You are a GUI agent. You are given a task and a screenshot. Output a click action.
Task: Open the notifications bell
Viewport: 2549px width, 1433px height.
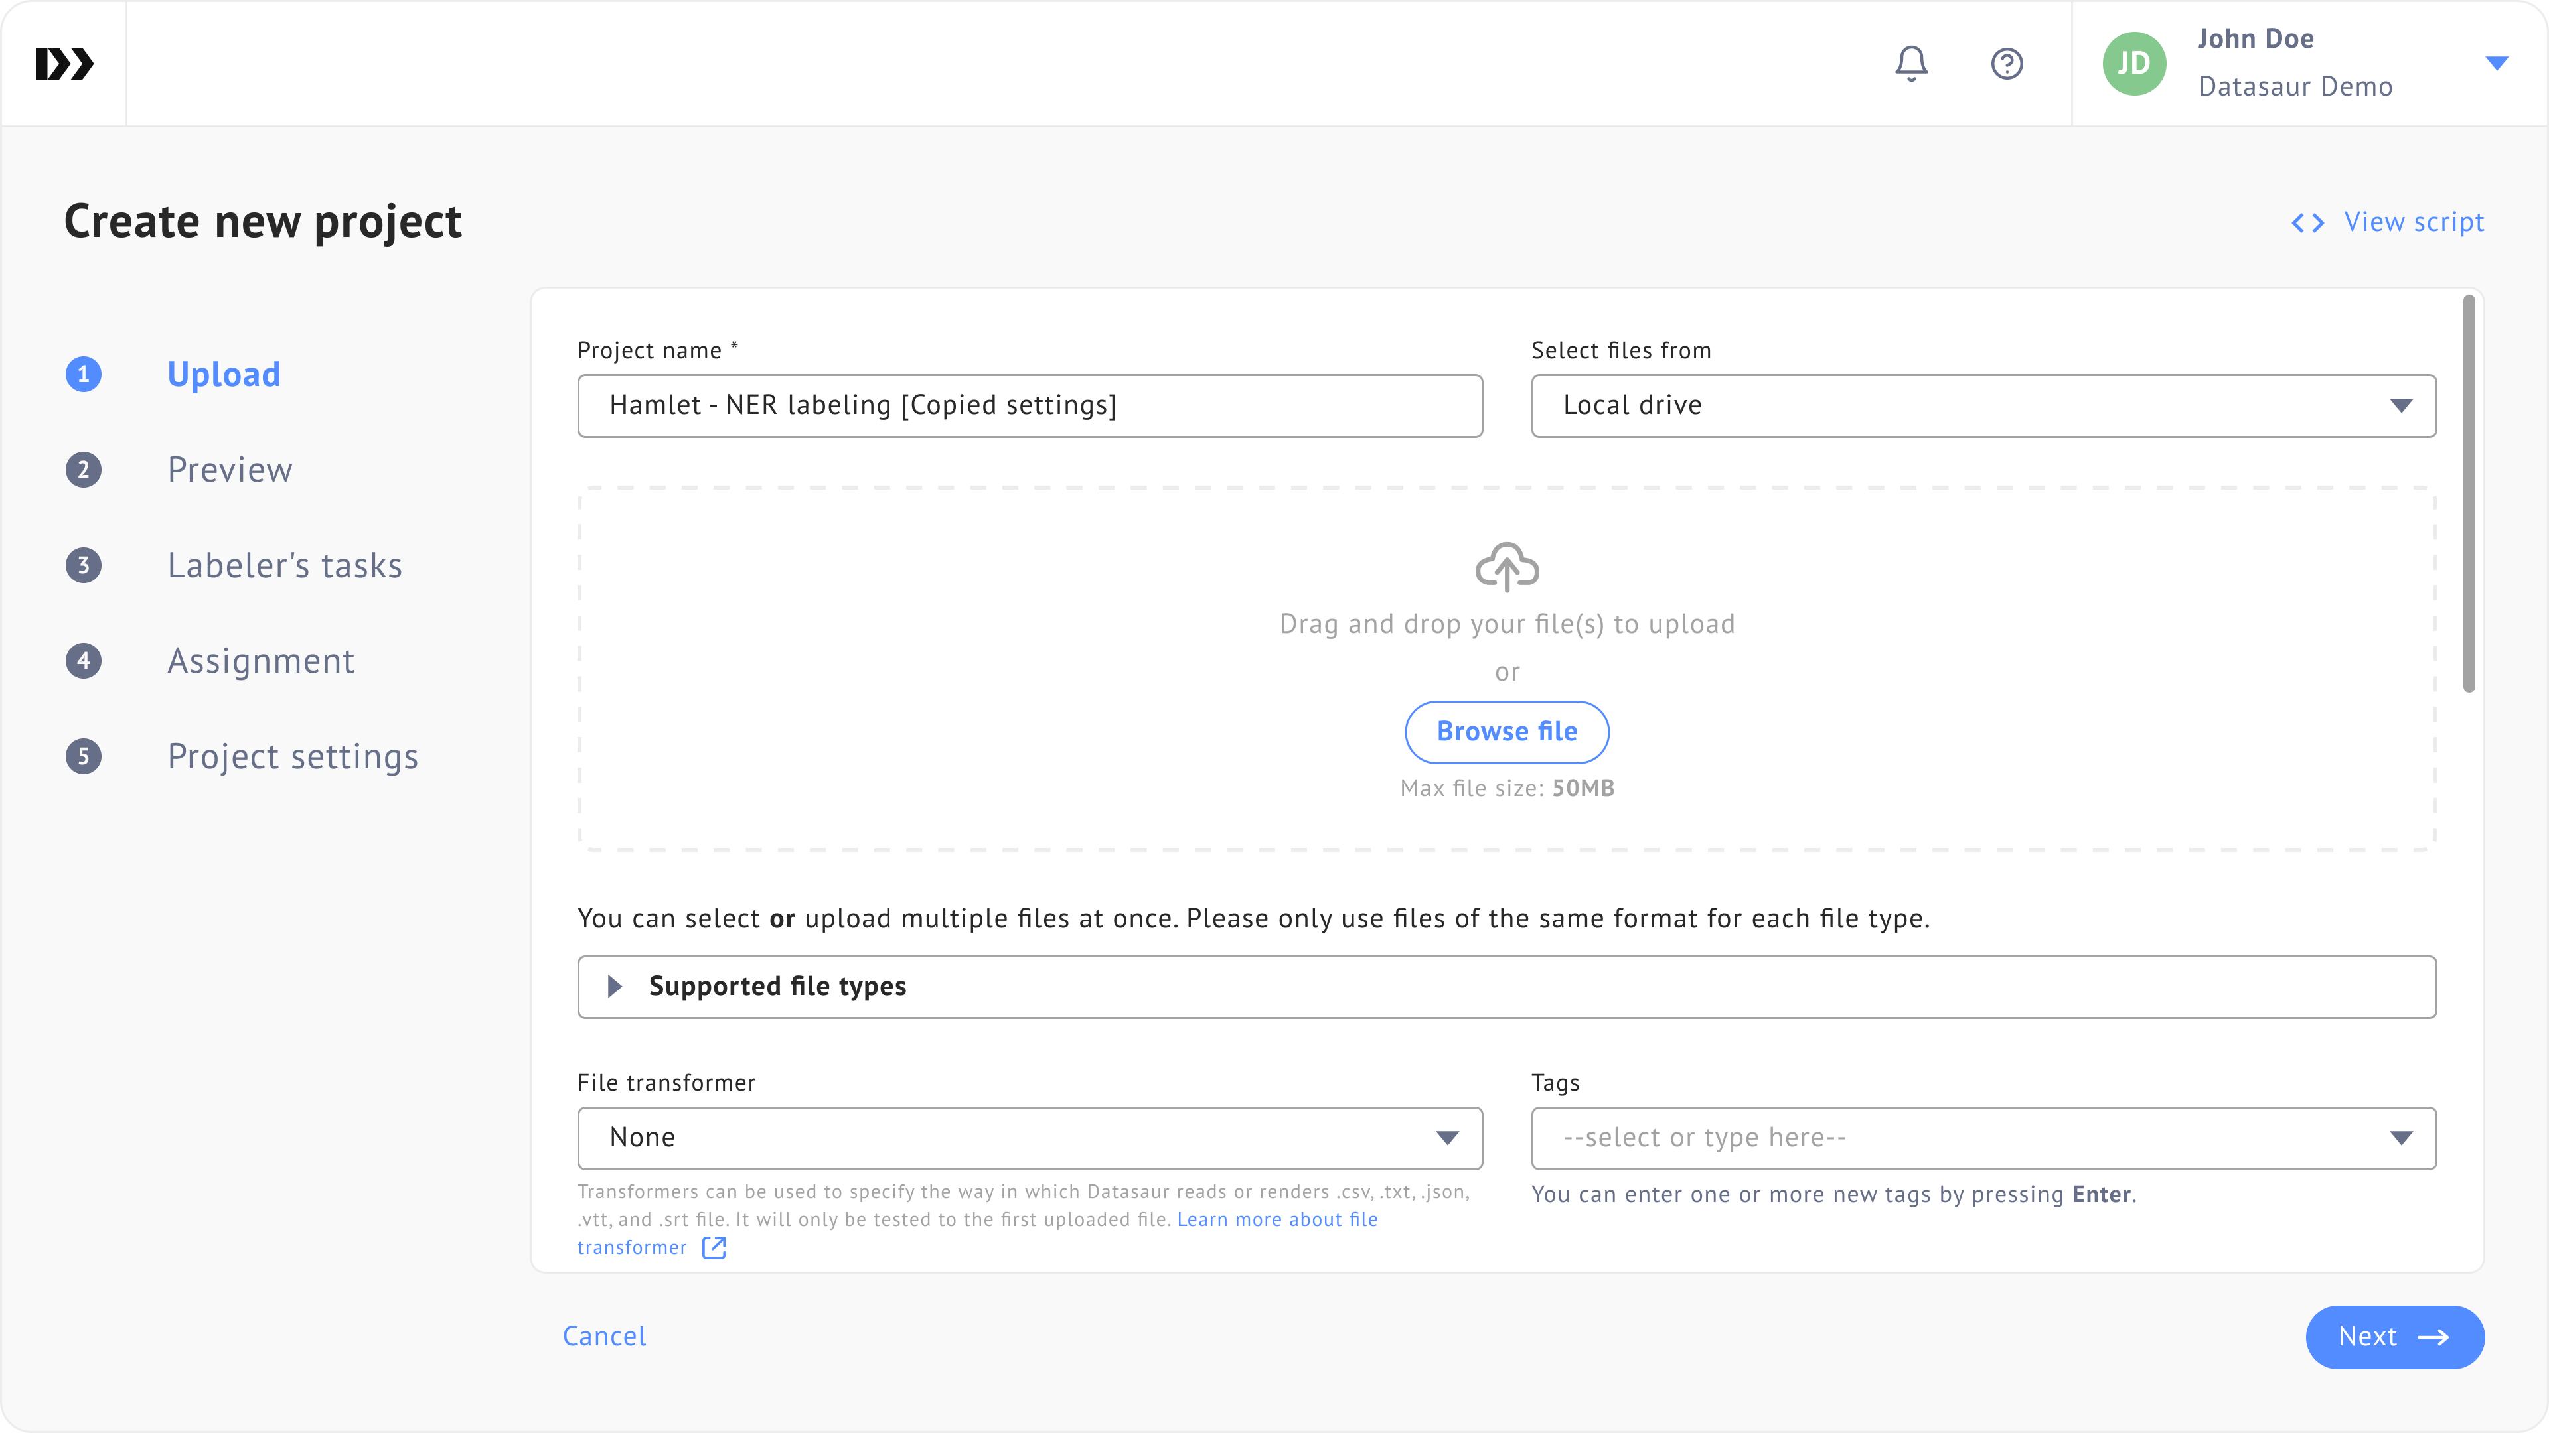click(1911, 63)
